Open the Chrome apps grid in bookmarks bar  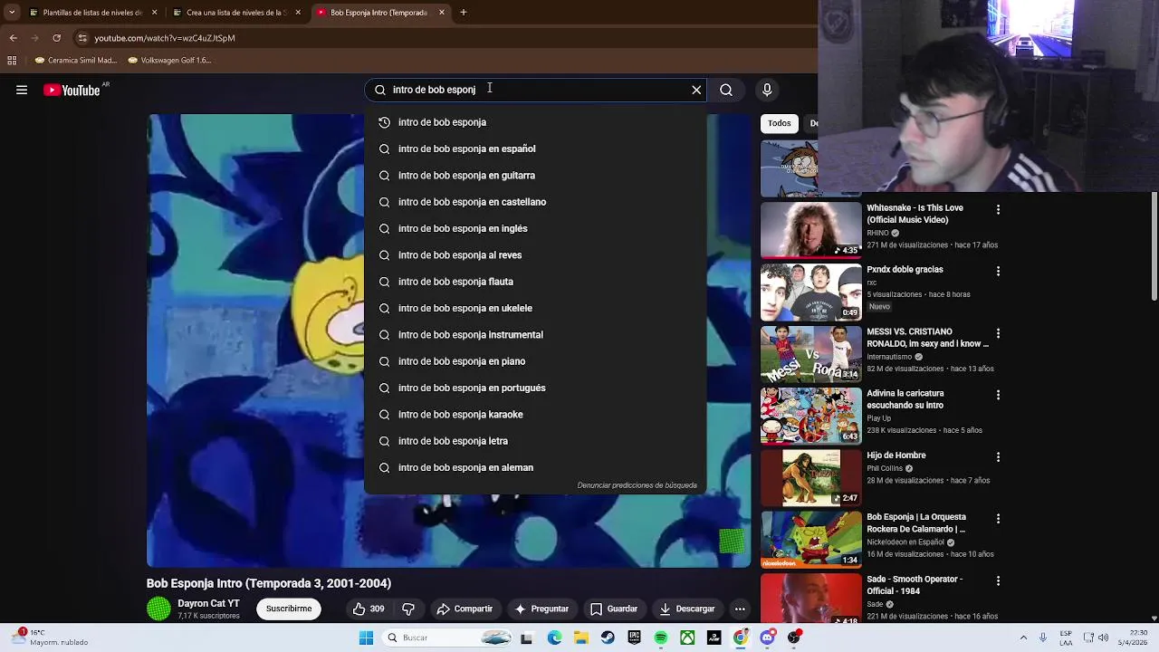click(12, 61)
